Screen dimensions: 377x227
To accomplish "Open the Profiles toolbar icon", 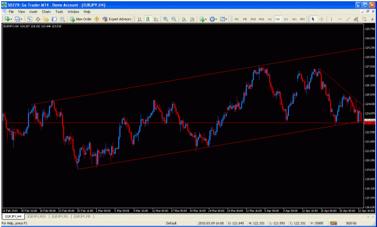I will pos(17,19).
